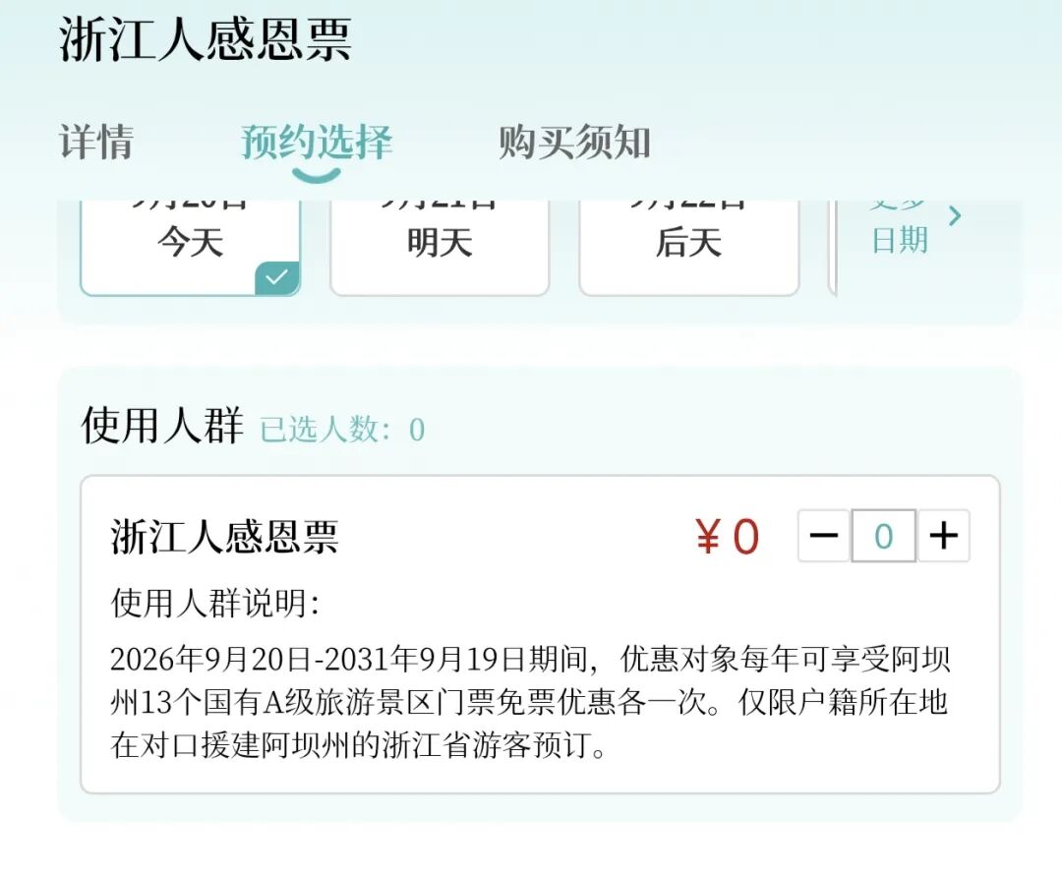1062x875 pixels.
Task: Click the 使用人群说明 label
Action: 214,603
